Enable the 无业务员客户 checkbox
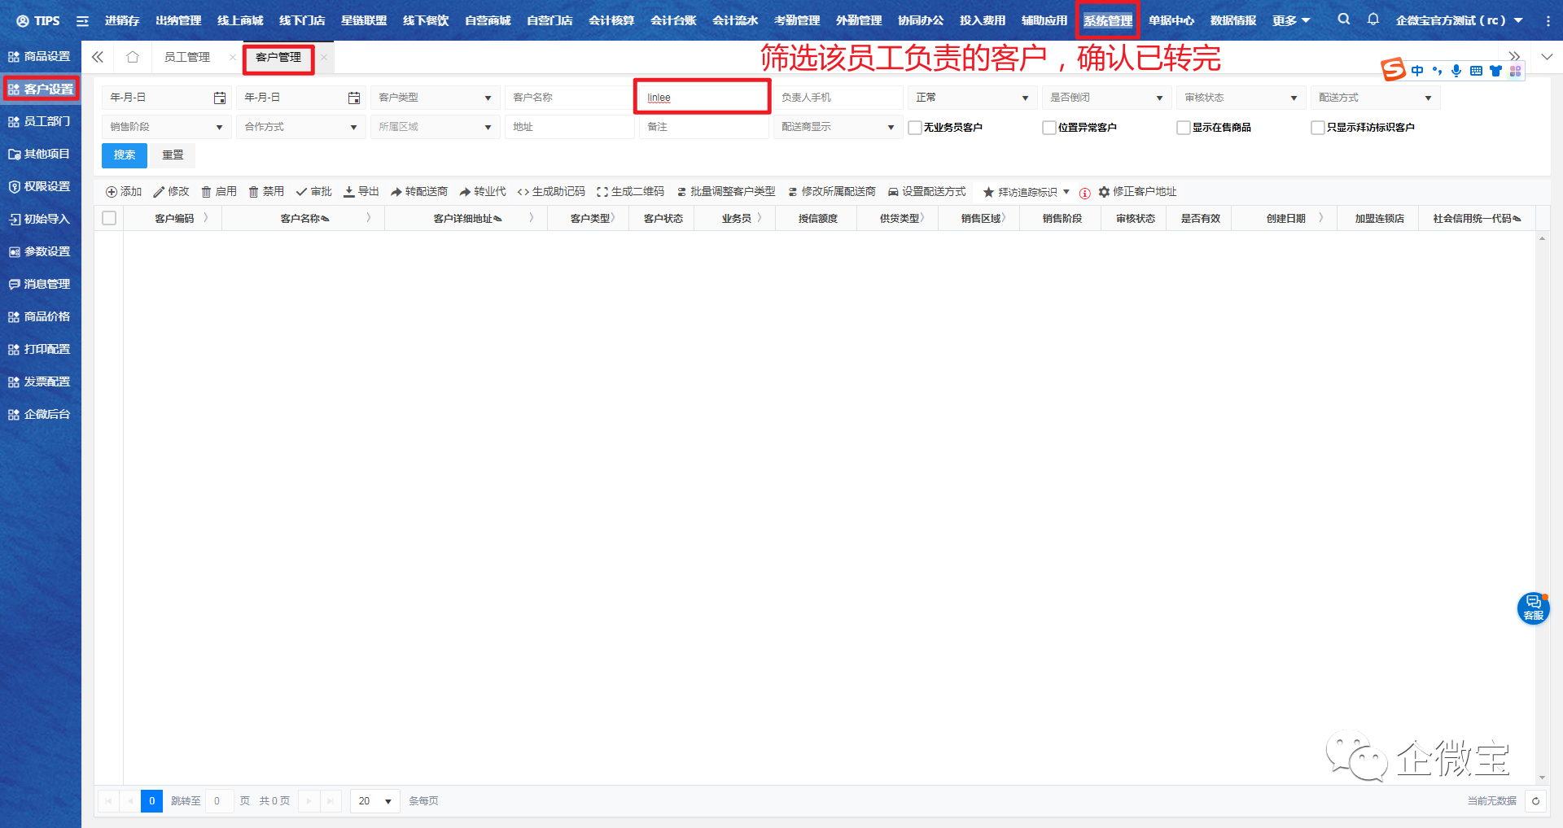Viewport: 1563px width, 828px height. [x=915, y=128]
